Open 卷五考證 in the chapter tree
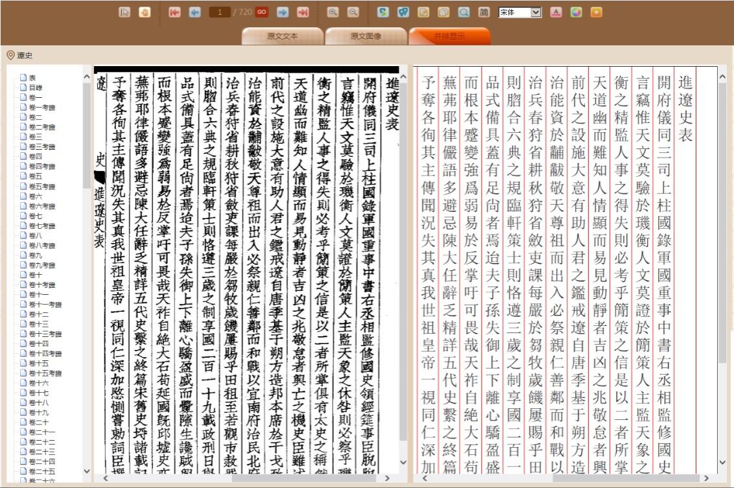Viewport: 734px width, 488px height. (x=42, y=186)
